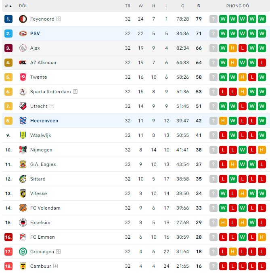Click the Heerenveen club crest
Image resolution: width=270 pixels, height=273 pixels.
(x=23, y=121)
